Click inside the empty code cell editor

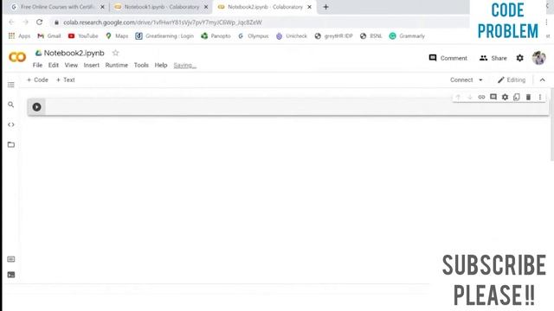click(x=296, y=107)
